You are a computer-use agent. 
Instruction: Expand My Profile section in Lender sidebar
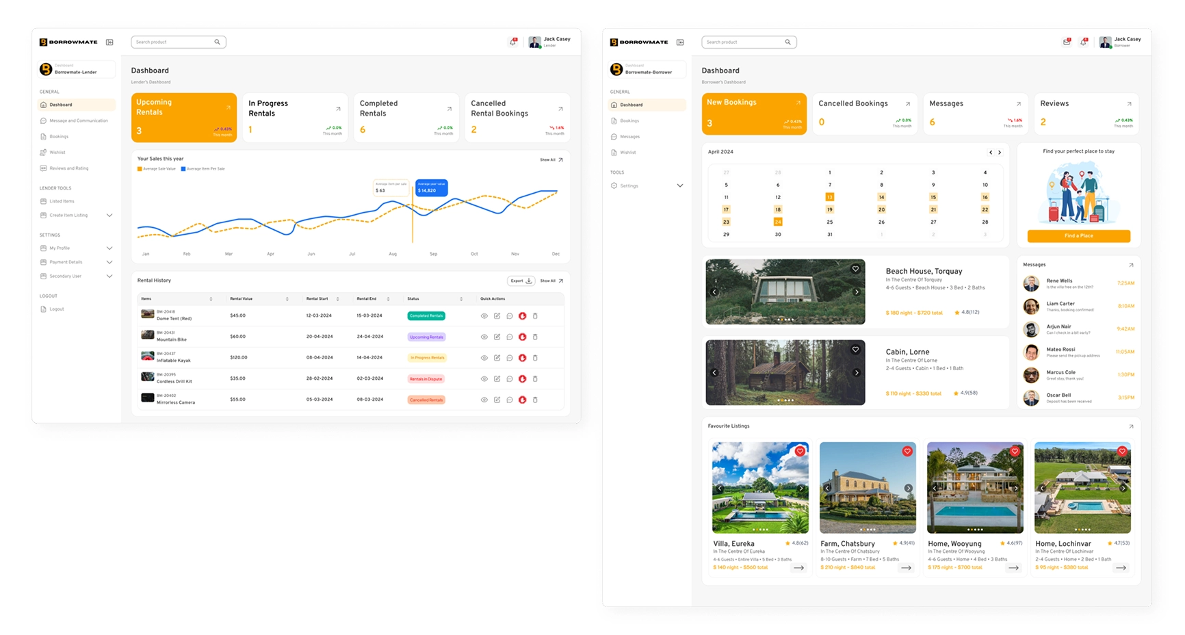(x=109, y=248)
